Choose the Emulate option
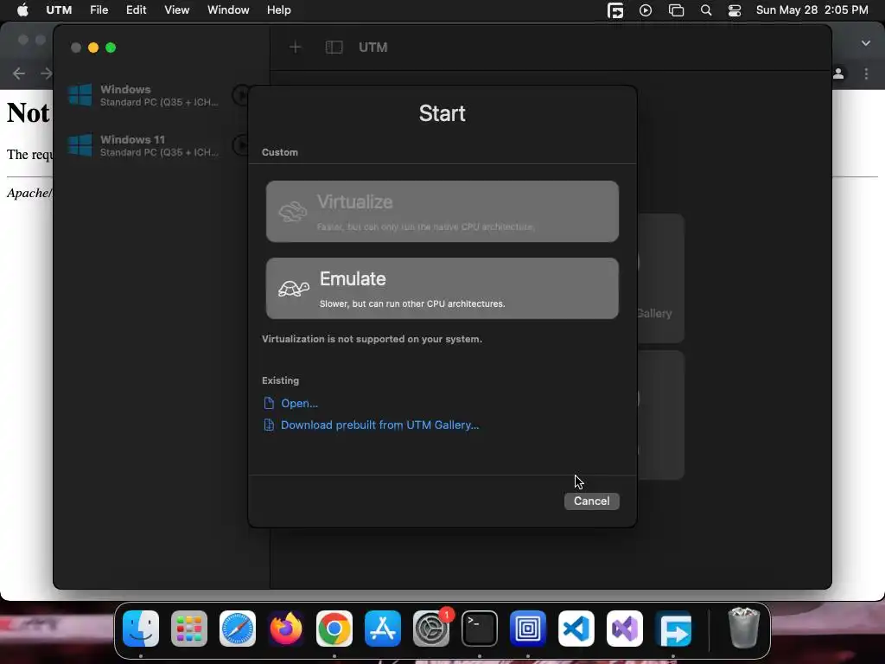This screenshot has height=664, width=885. click(442, 289)
